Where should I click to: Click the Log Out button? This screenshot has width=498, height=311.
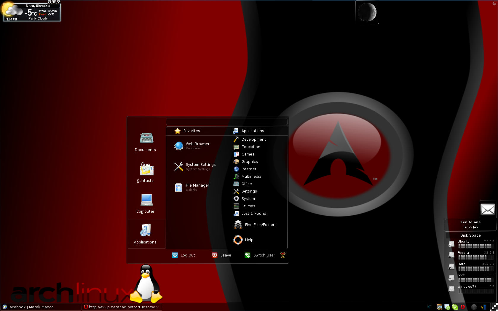[x=183, y=255]
